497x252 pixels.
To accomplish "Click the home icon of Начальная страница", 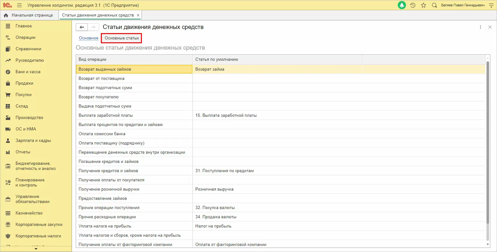I will [x=6, y=15].
